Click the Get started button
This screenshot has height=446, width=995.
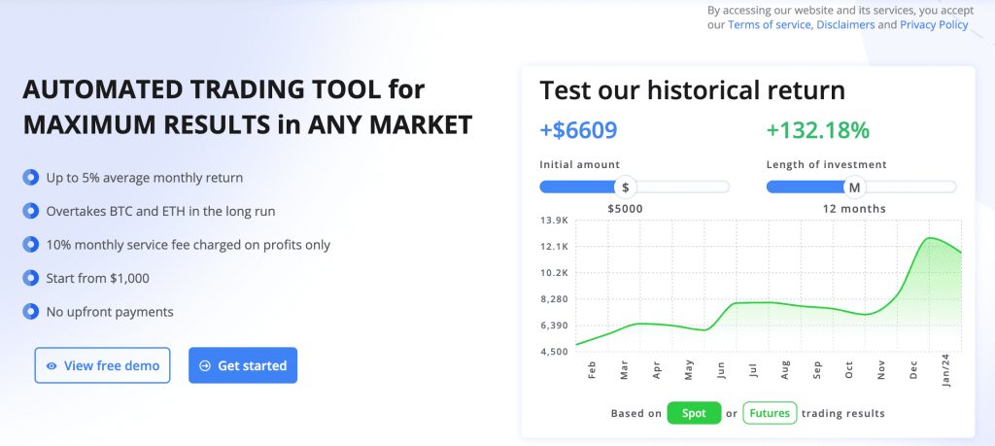(x=243, y=366)
